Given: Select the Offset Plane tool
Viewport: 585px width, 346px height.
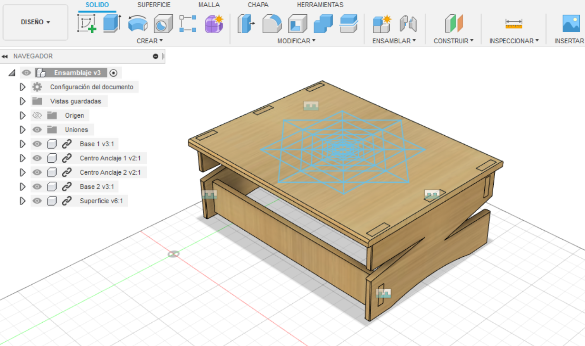Looking at the screenshot, I should (x=453, y=23).
